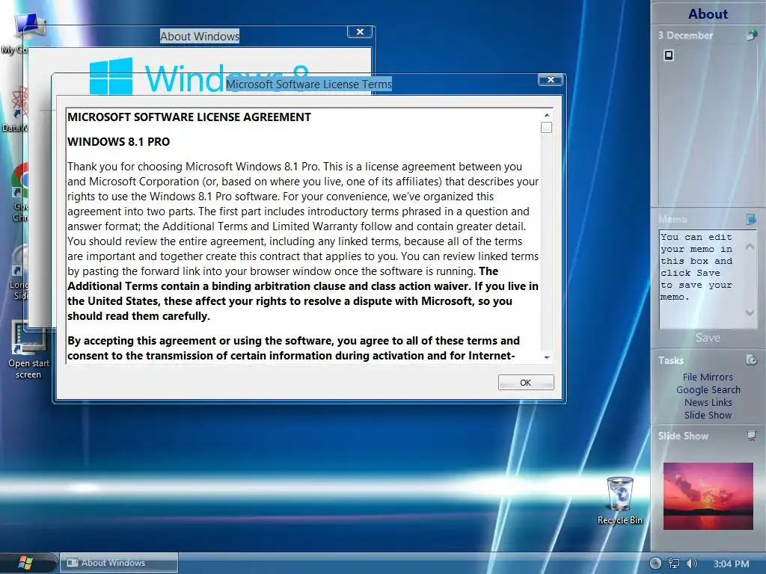Image resolution: width=766 pixels, height=574 pixels.
Task: Click the volume speaker tray icon
Action: 691,564
